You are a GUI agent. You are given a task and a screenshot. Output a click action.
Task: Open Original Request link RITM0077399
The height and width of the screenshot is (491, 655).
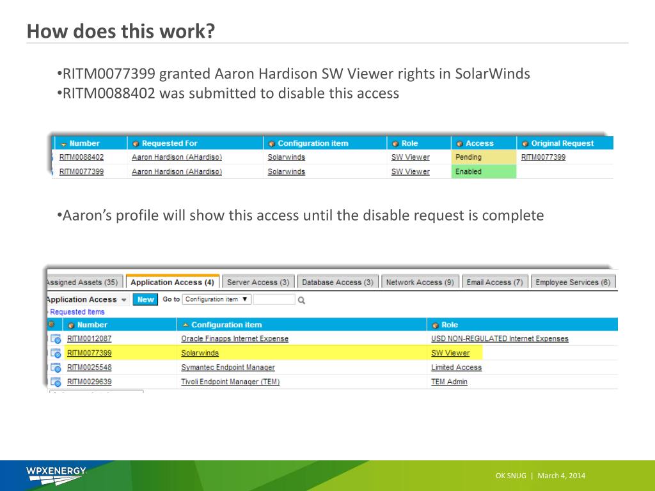coord(543,157)
